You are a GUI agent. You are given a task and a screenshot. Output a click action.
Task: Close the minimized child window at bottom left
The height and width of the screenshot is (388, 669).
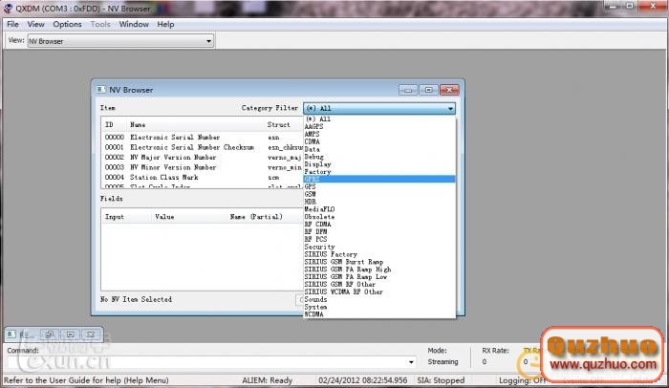tap(90, 334)
